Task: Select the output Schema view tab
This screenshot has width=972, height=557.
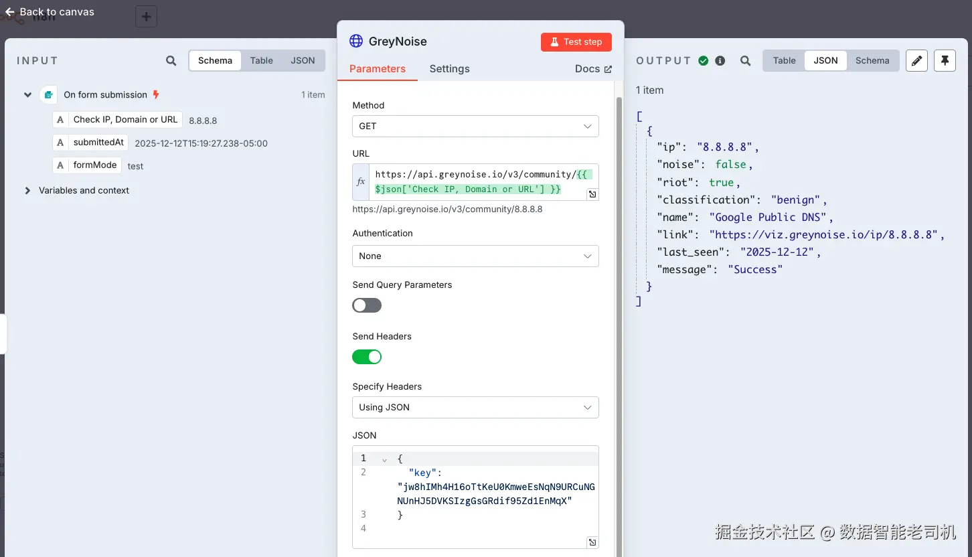Action: point(872,60)
